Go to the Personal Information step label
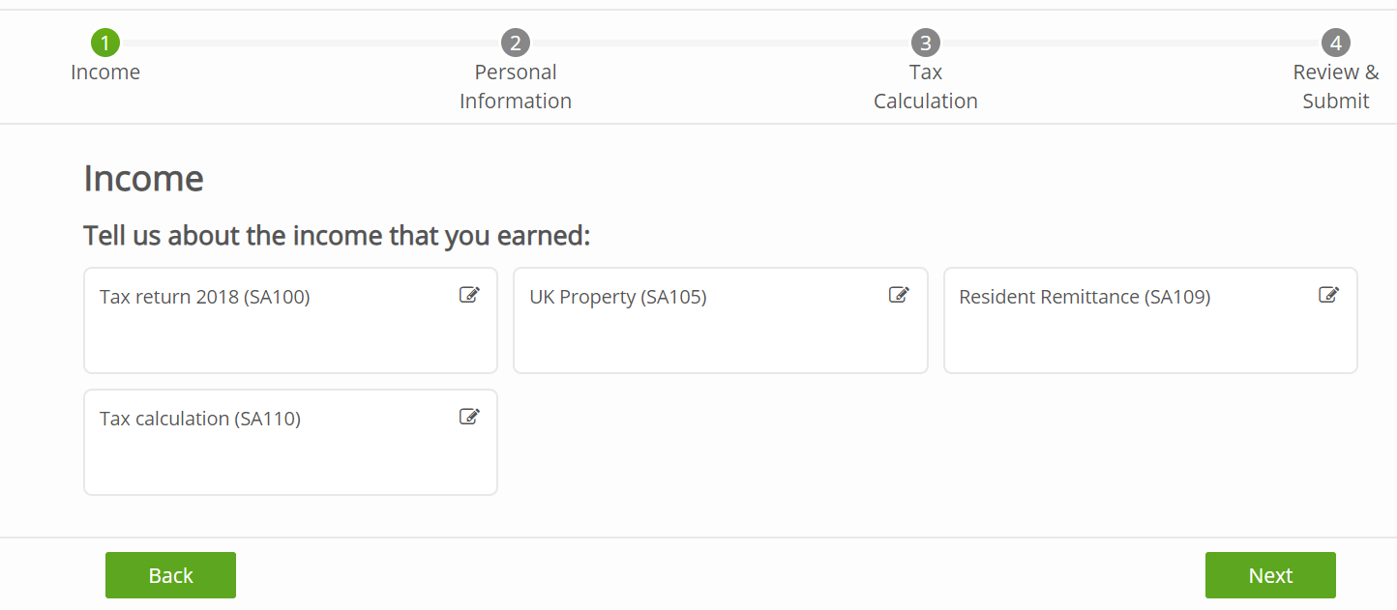 coord(516,87)
